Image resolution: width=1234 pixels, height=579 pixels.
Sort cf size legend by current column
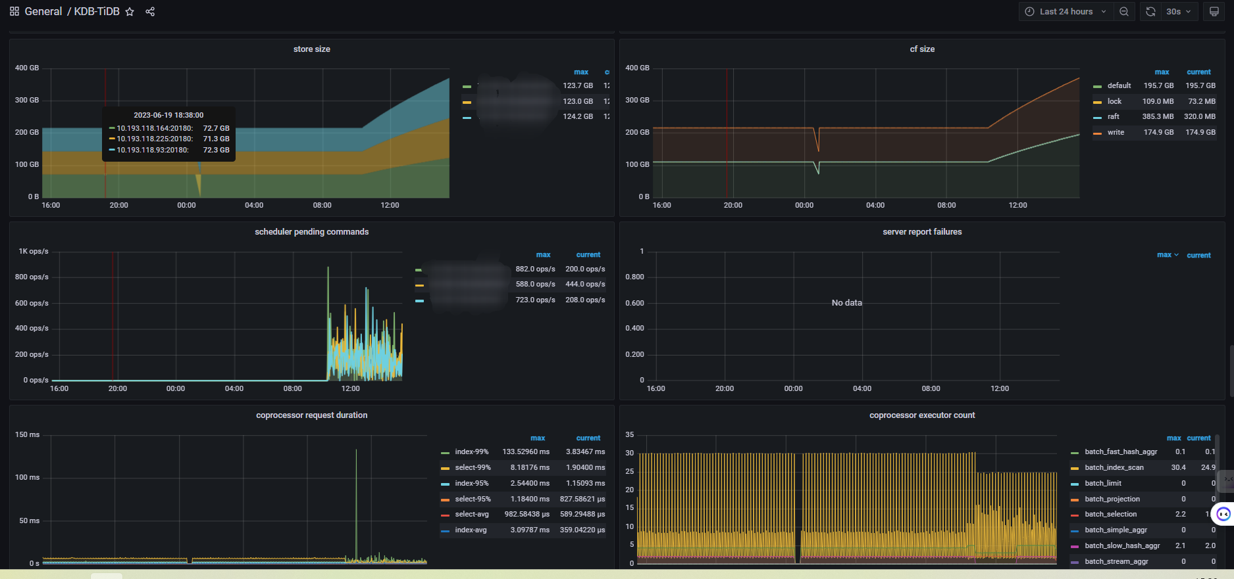tap(1198, 72)
